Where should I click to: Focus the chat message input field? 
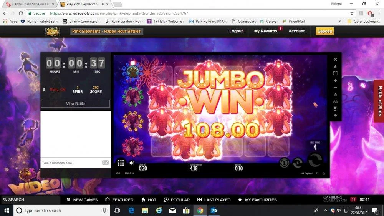71,163
